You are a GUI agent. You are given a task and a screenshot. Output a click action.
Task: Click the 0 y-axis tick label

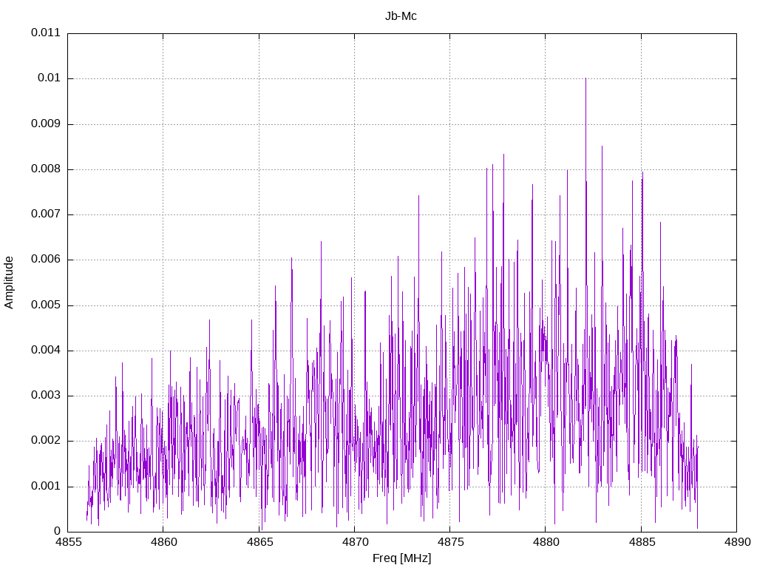(x=57, y=532)
